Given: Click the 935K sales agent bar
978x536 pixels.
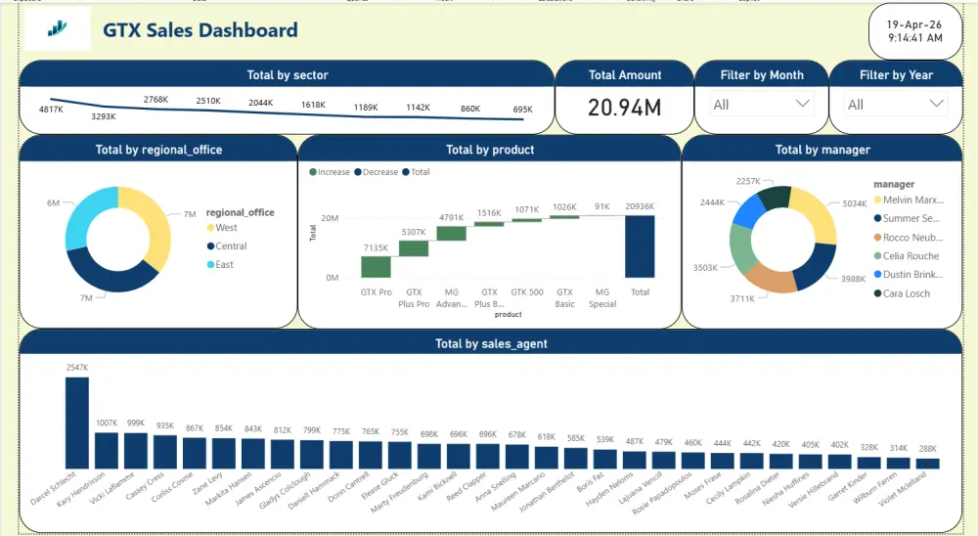Looking at the screenshot, I should pyautogui.click(x=165, y=452).
